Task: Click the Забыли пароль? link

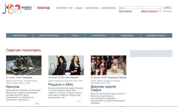Action: tap(149, 11)
